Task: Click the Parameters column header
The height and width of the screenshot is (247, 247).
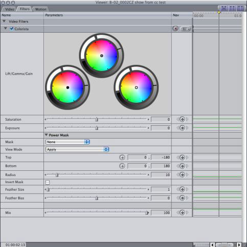Action: 54,15
